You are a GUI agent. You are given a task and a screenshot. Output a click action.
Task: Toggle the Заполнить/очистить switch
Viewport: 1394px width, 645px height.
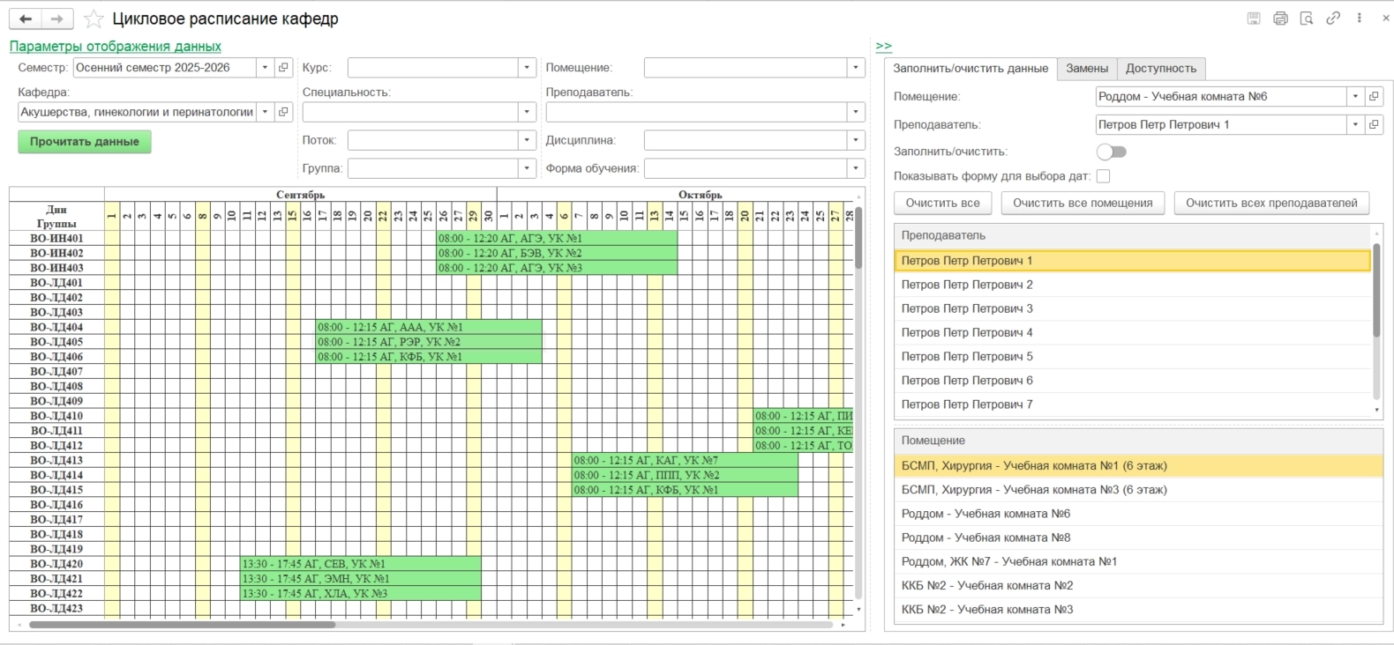point(1111,152)
